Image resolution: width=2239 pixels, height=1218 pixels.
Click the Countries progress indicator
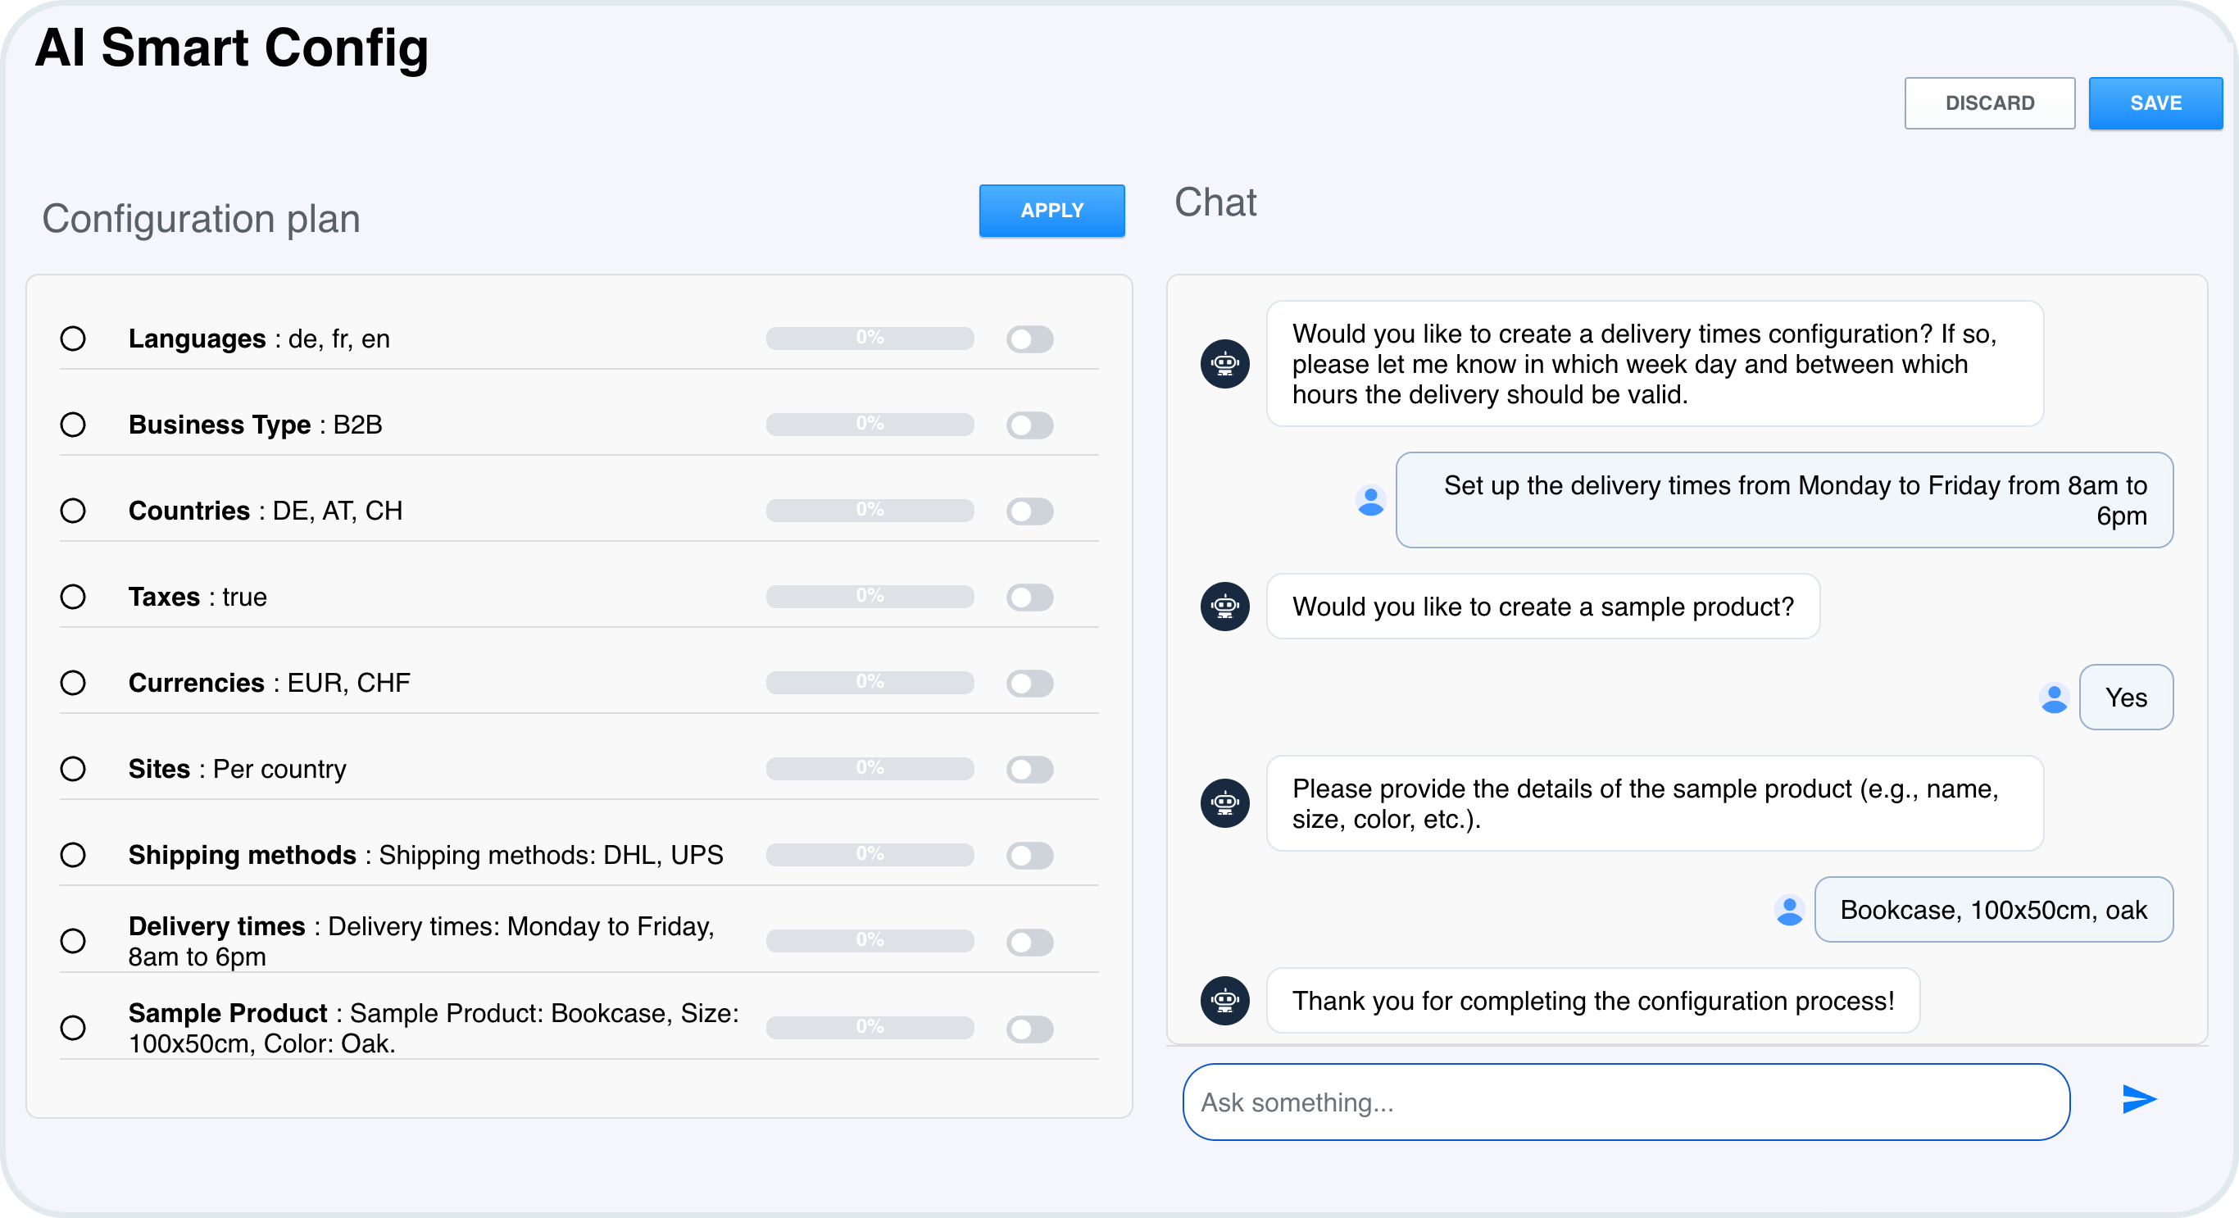pyautogui.click(x=870, y=511)
